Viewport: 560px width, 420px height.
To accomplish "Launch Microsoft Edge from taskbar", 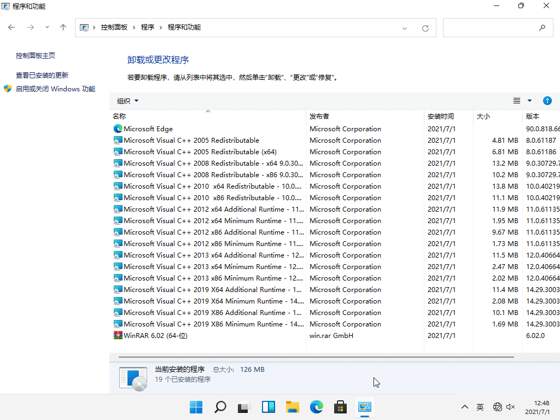I will pyautogui.click(x=317, y=407).
